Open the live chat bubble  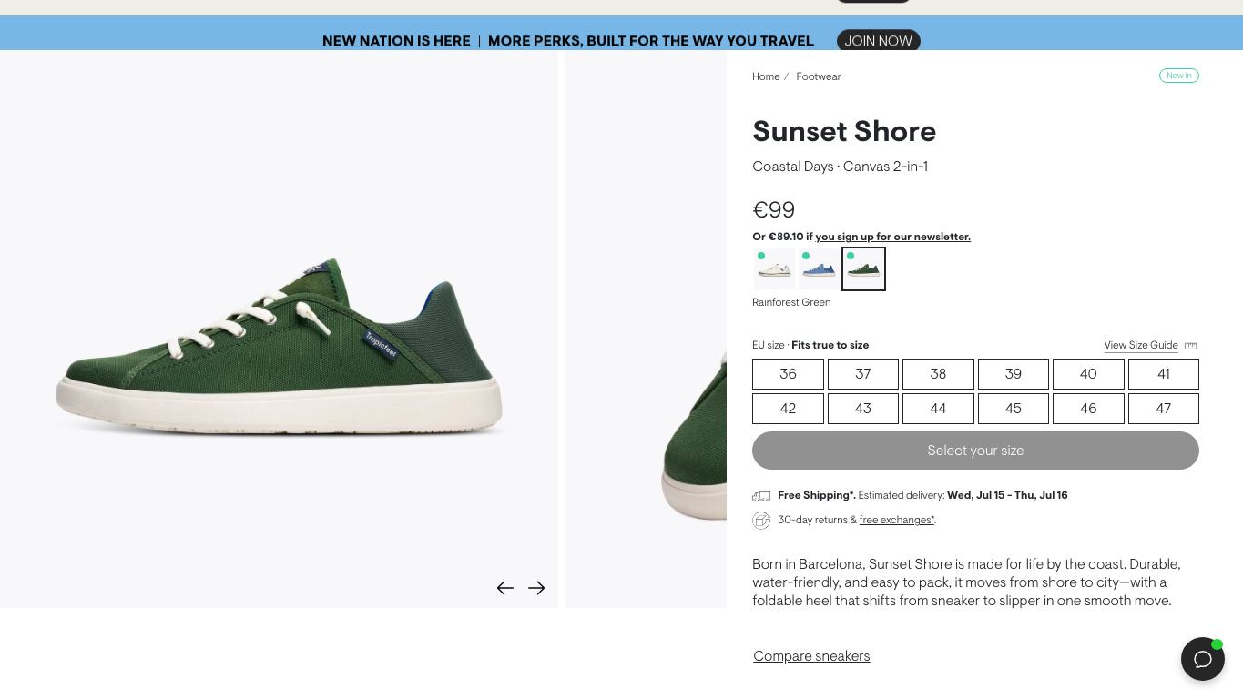click(x=1203, y=659)
